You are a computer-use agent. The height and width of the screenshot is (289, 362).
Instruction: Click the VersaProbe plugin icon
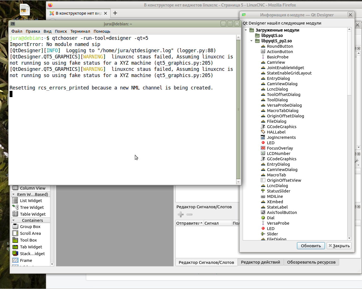tap(263, 223)
